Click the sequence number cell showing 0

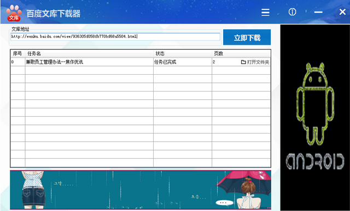(17, 62)
